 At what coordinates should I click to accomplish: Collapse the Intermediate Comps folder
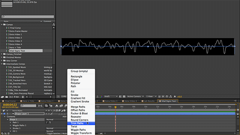[x=2, y=64]
